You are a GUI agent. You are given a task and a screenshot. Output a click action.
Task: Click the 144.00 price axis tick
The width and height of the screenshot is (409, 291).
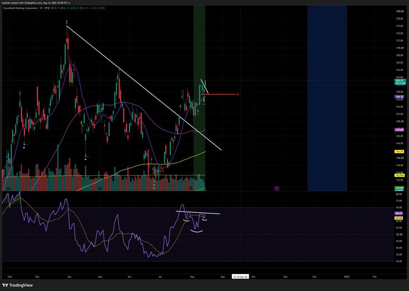[x=399, y=143]
